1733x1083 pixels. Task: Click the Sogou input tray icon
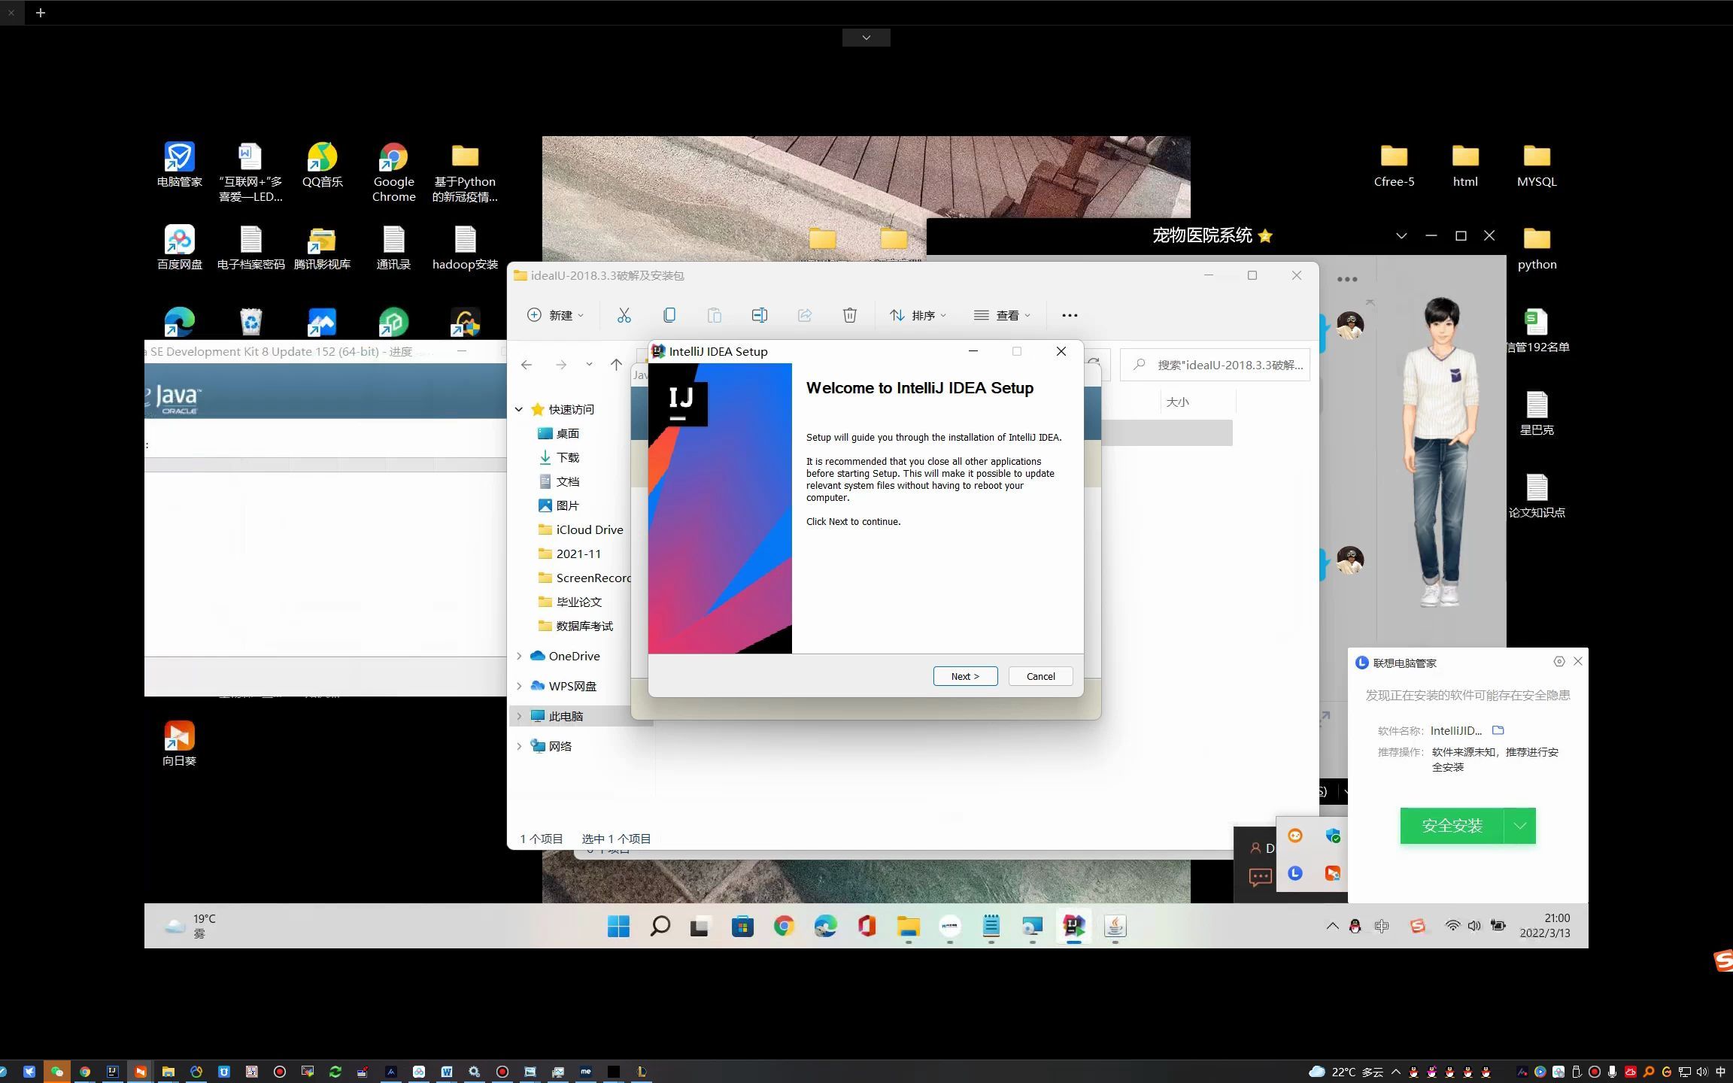coord(1418,926)
